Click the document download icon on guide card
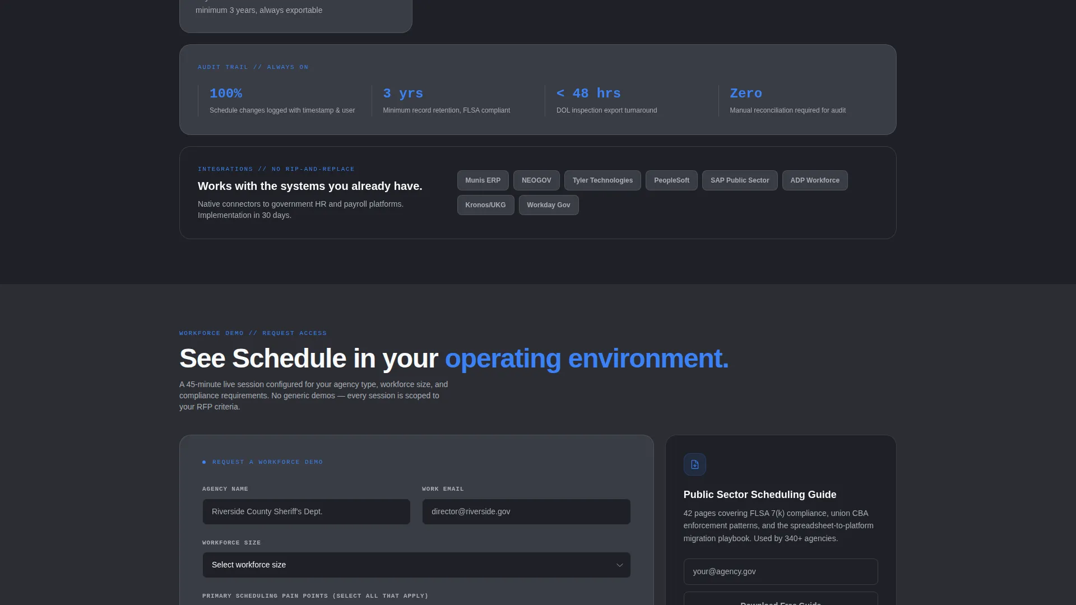 pos(694,464)
